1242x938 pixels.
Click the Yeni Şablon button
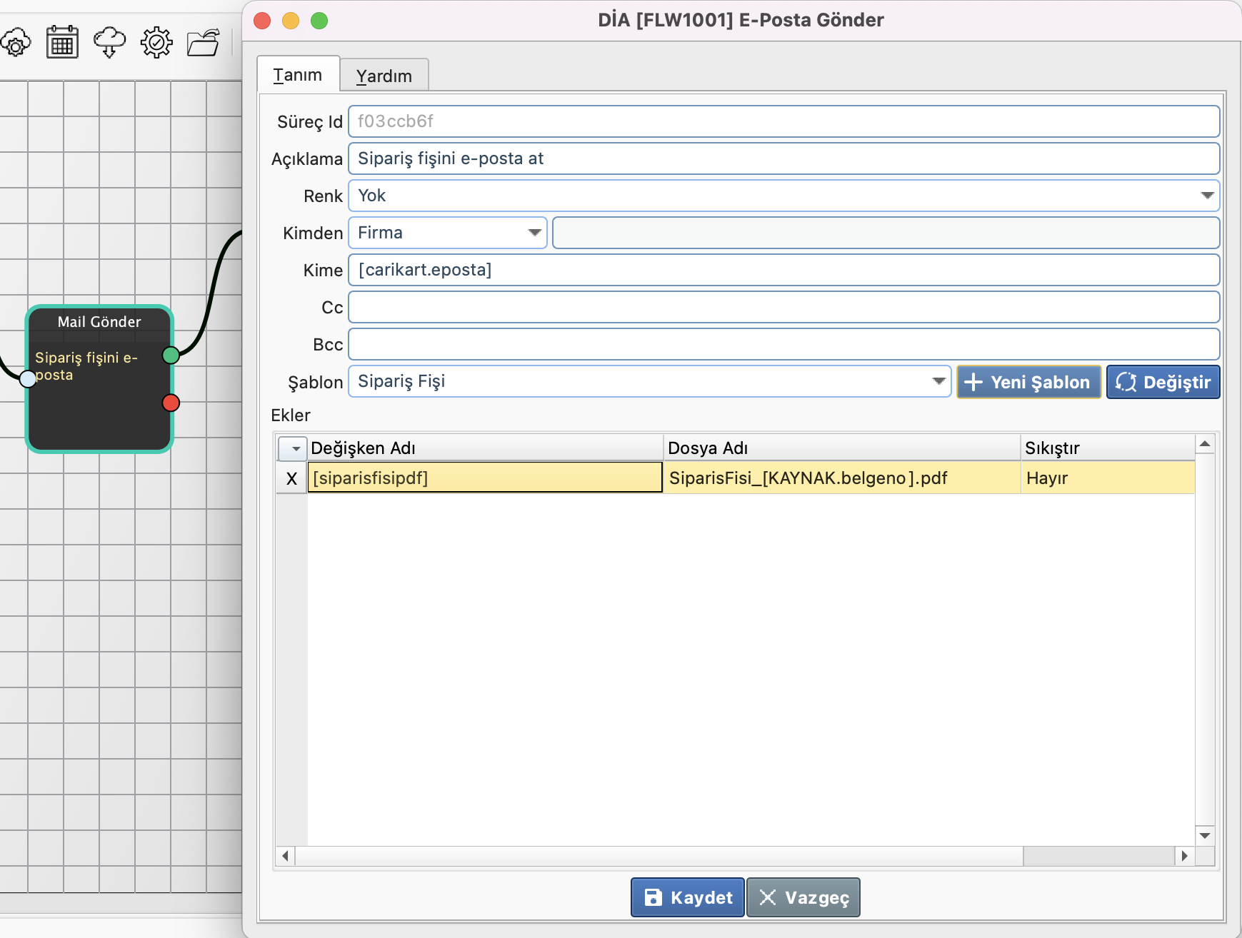[x=1028, y=382]
